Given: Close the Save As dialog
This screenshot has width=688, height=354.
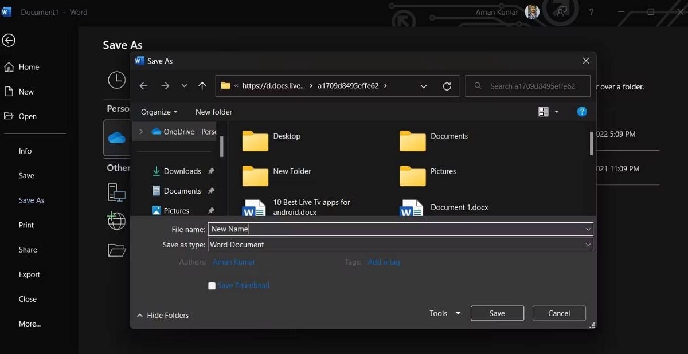Looking at the screenshot, I should [585, 61].
